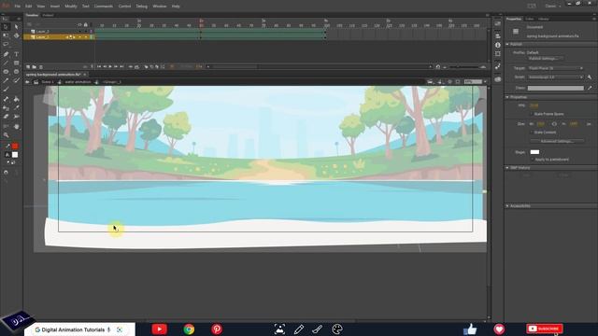Select the Bone tool

tap(6, 99)
